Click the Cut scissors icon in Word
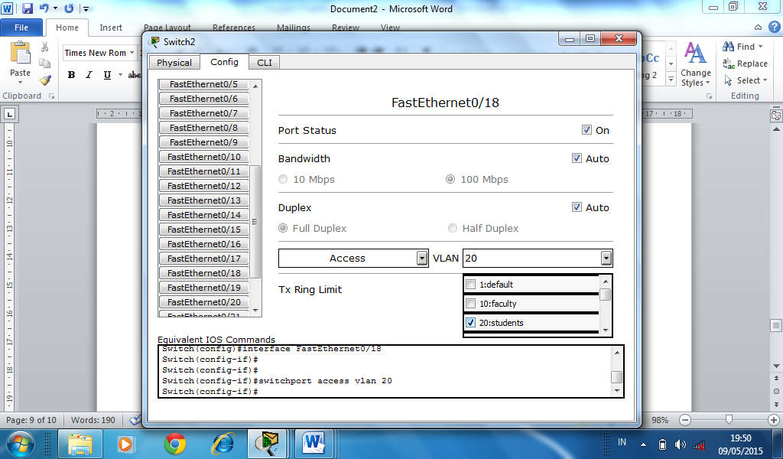 (45, 47)
